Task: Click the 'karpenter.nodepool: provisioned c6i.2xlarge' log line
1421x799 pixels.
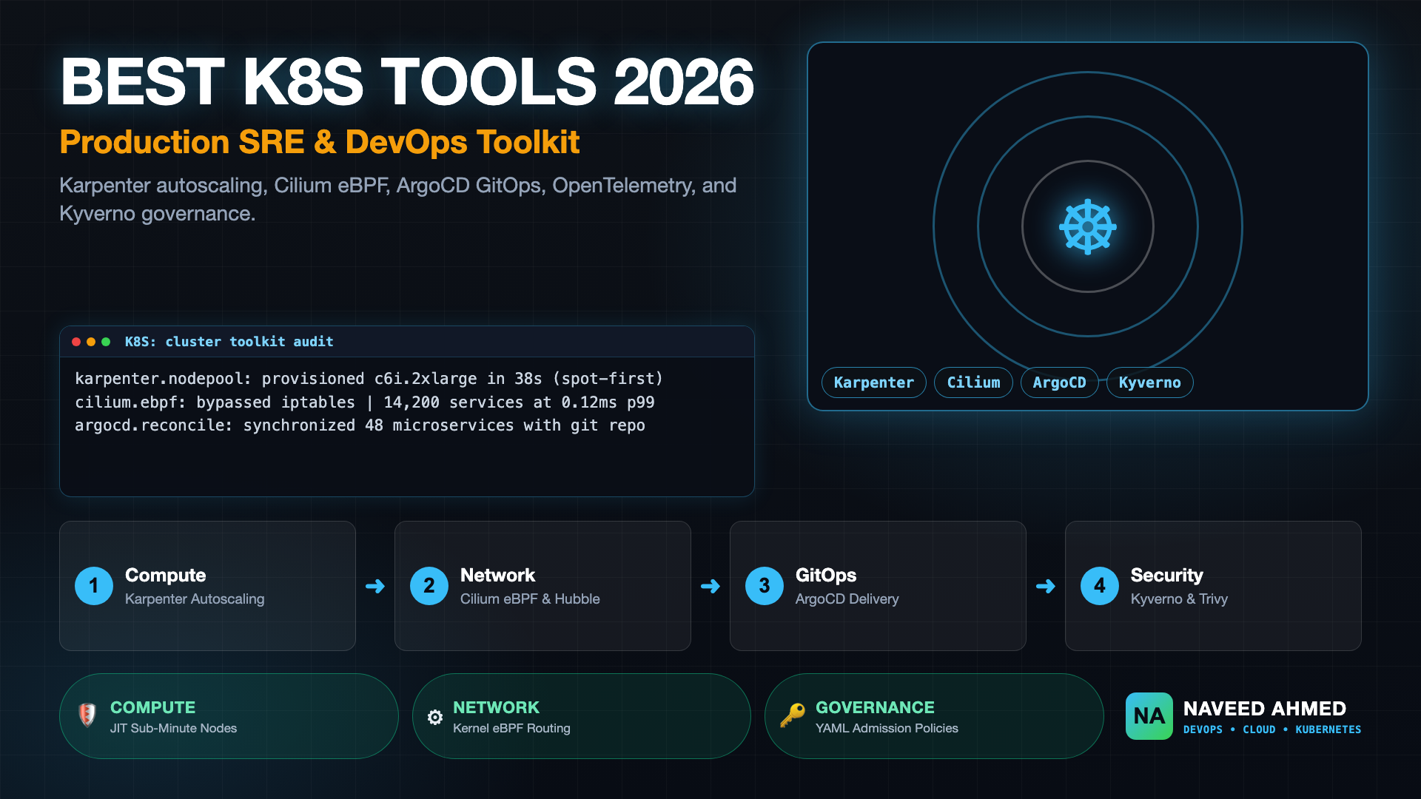Action: 369,379
